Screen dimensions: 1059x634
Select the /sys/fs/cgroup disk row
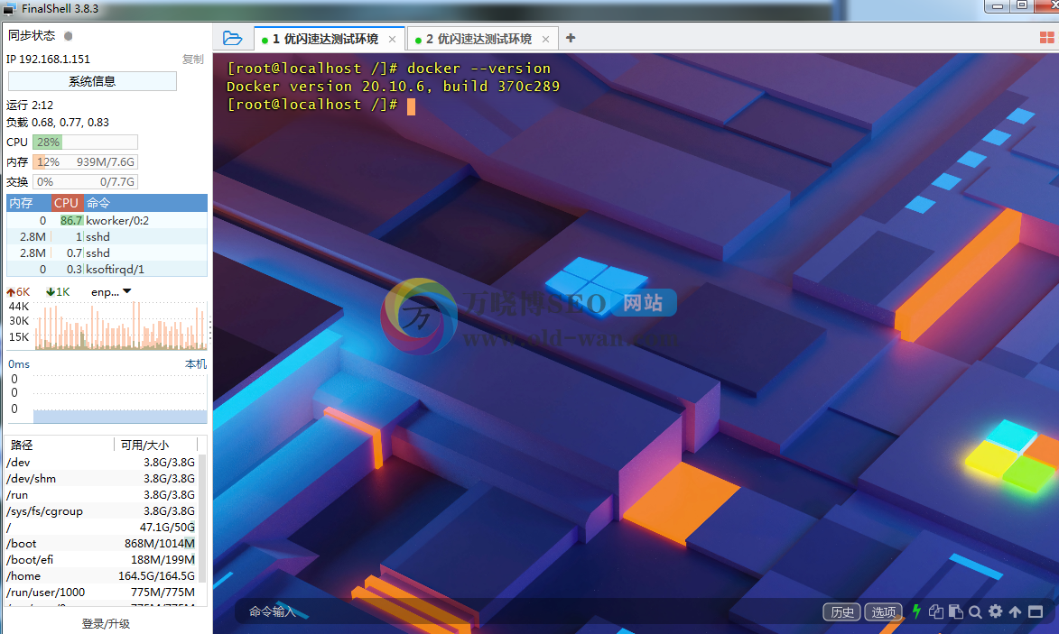(101, 510)
